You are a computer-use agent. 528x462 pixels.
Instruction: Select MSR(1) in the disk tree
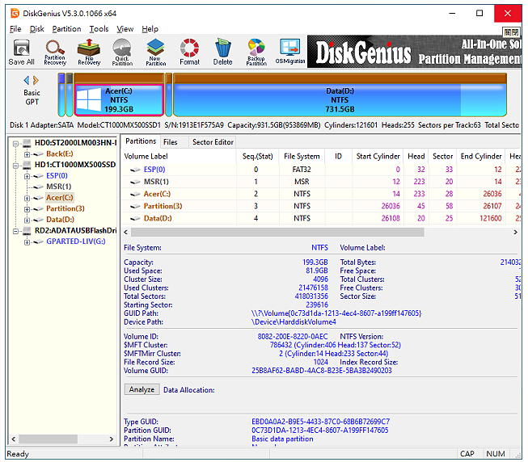click(58, 187)
